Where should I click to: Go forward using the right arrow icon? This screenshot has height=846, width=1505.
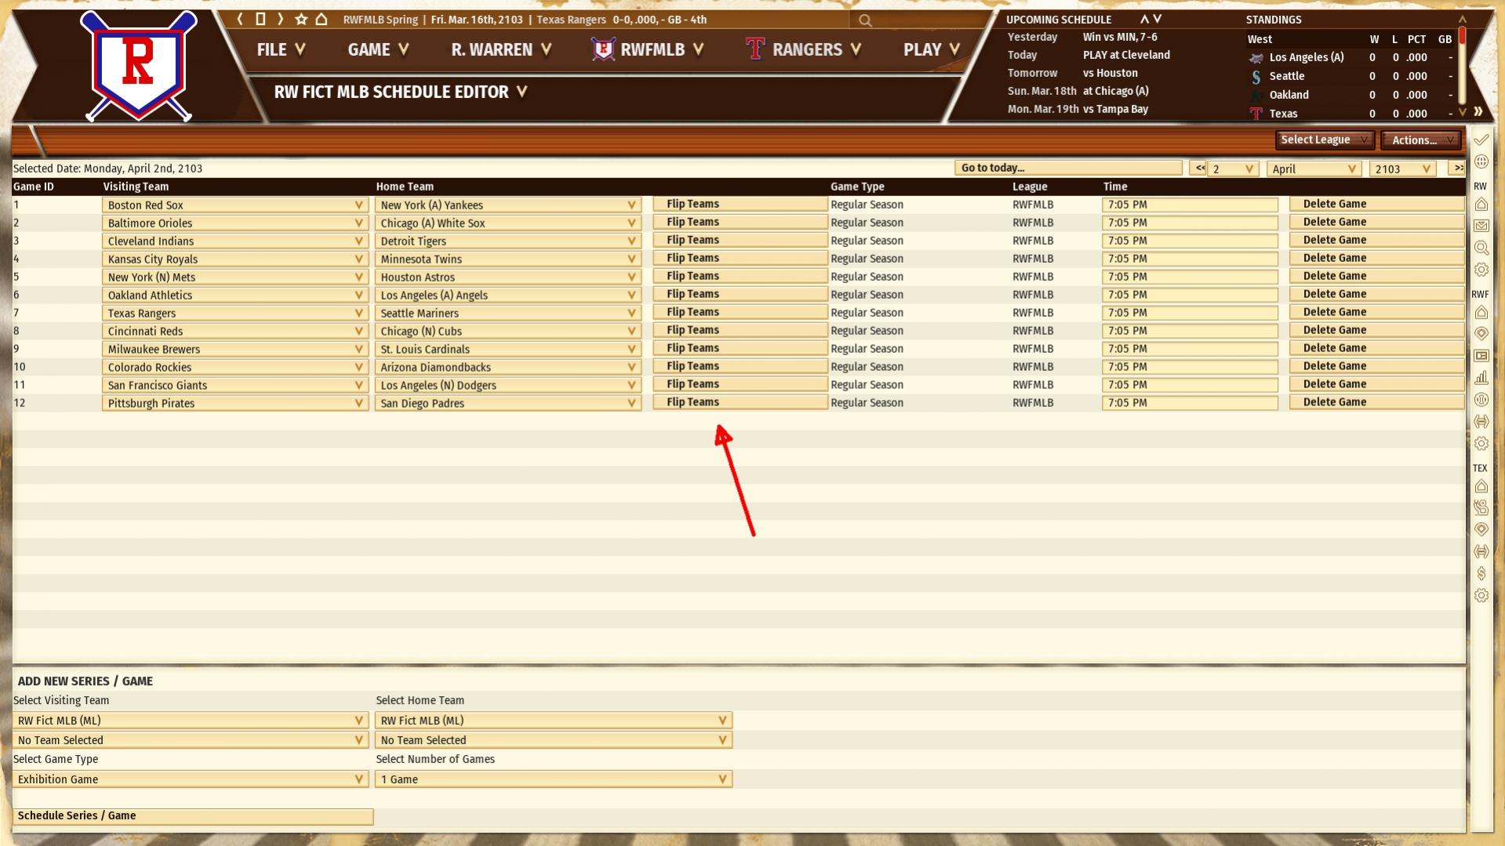281,19
